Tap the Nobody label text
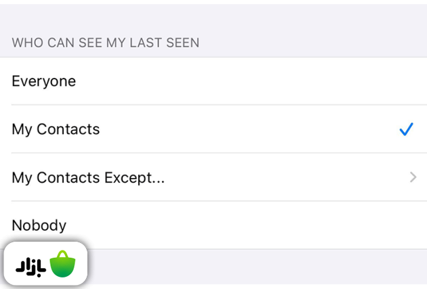The image size is (427, 289). coord(39,225)
